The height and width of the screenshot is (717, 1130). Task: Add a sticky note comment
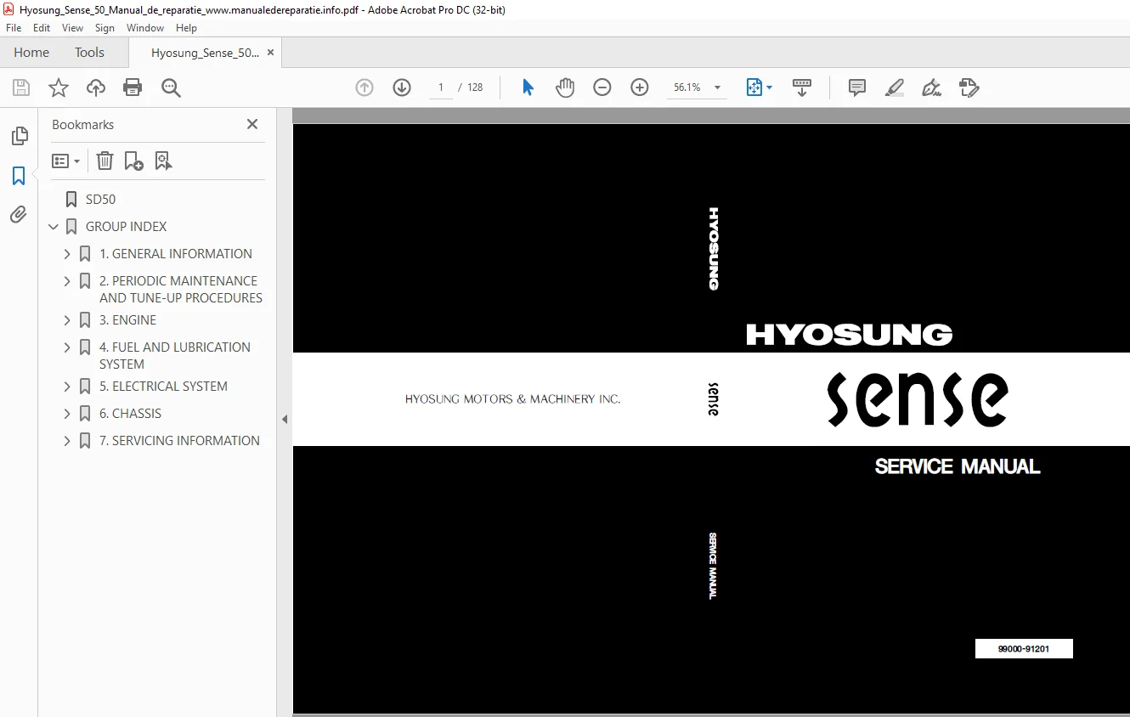click(857, 88)
